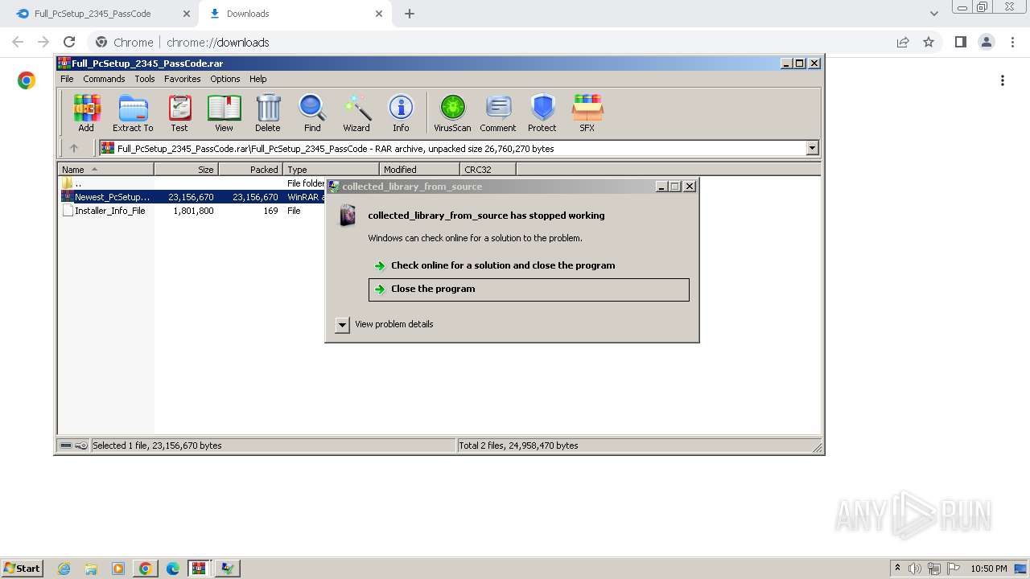Click the taskbar clock 10:50 PM
This screenshot has width=1030, height=579.
(x=989, y=569)
